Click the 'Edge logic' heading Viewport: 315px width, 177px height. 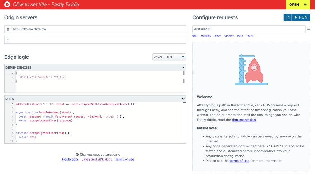(17, 57)
